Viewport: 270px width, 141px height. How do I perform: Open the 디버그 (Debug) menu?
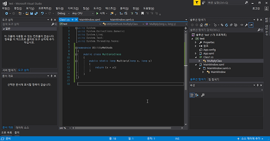(73, 9)
